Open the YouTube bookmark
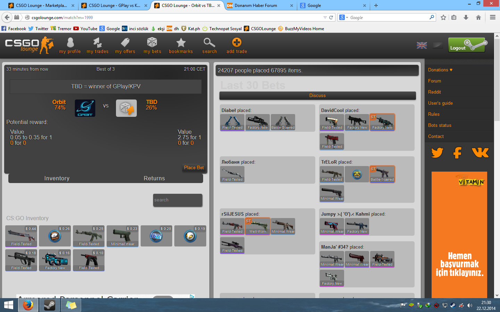 pyautogui.click(x=85, y=28)
